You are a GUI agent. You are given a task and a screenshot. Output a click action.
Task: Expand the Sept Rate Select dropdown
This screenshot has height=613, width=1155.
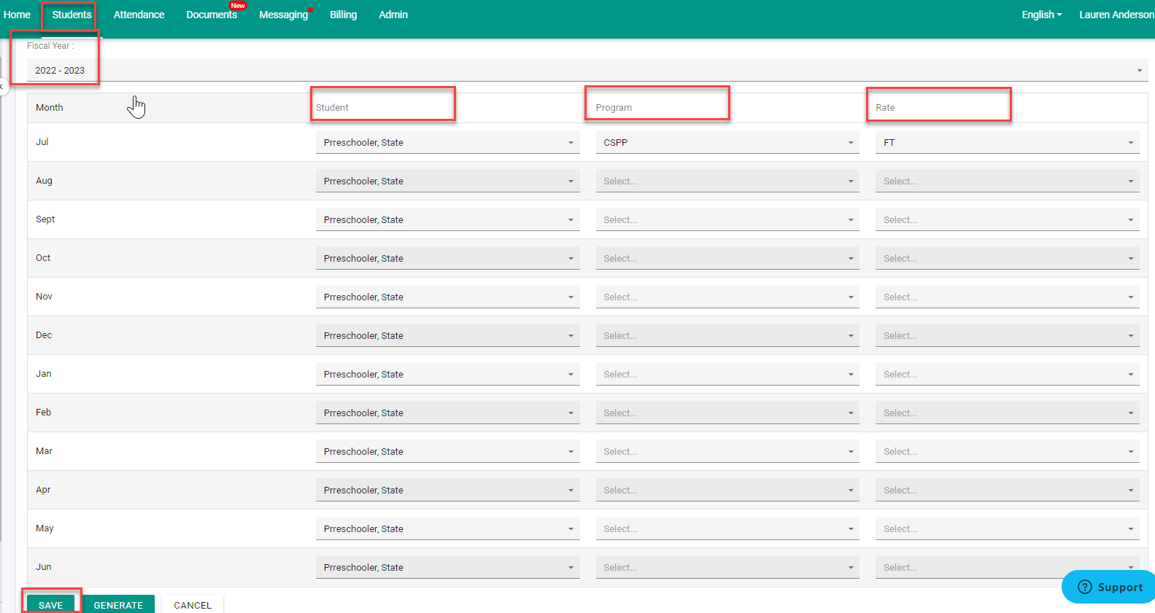[x=1007, y=220]
